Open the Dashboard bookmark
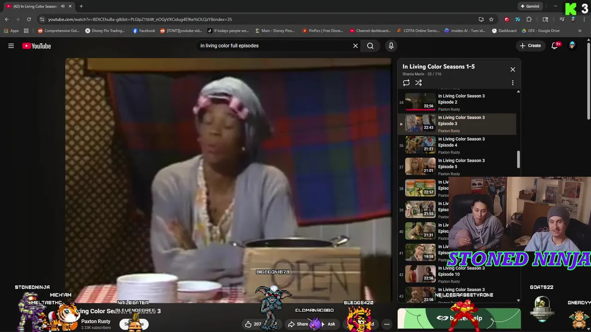 pyautogui.click(x=504, y=31)
